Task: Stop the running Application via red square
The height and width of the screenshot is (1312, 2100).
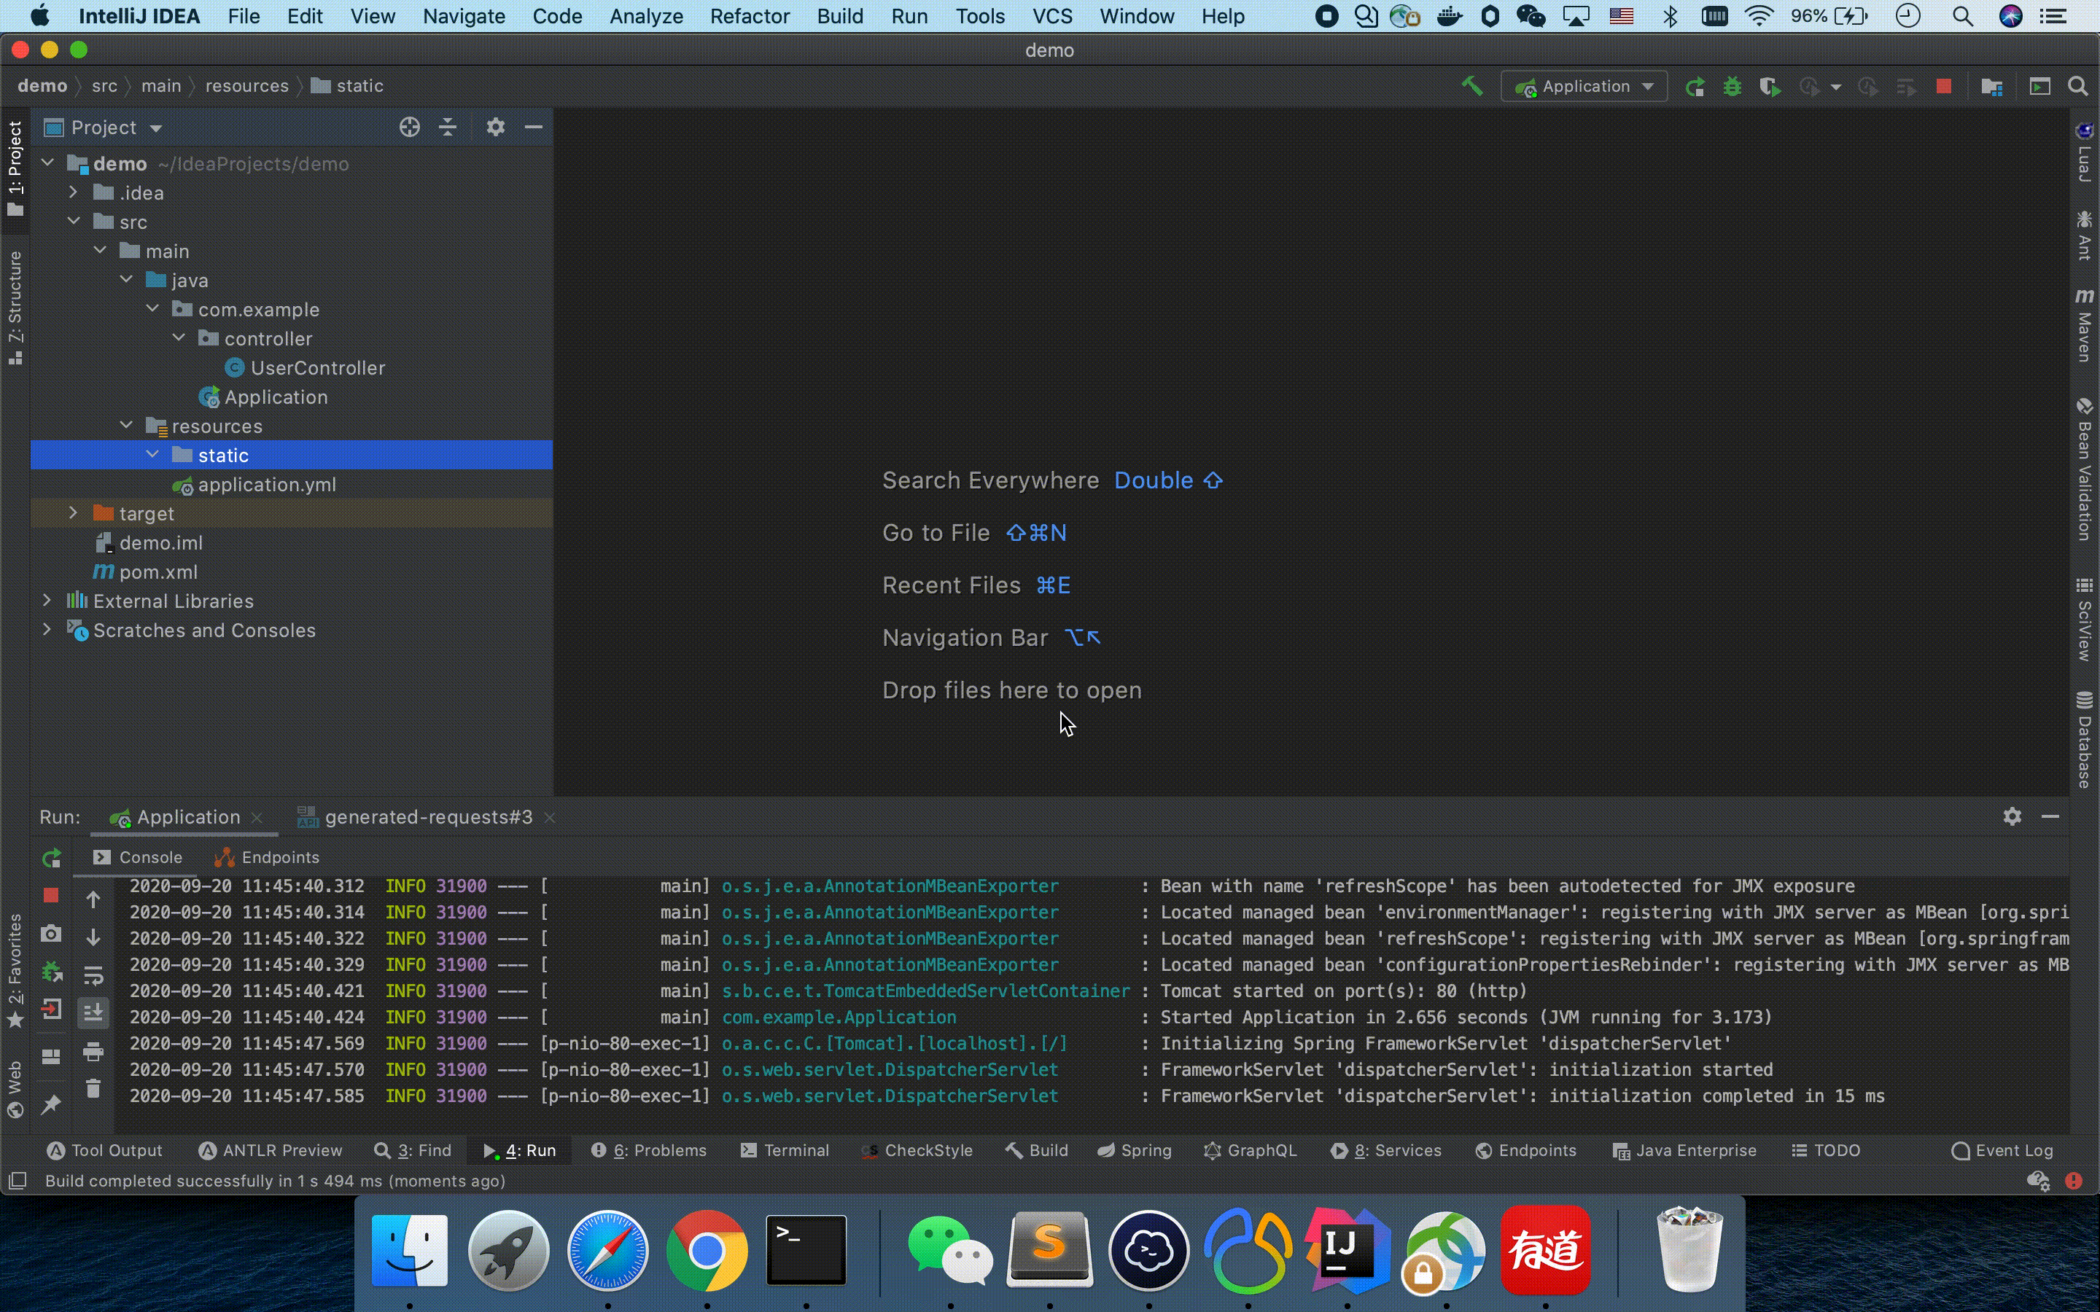Action: tap(1944, 87)
